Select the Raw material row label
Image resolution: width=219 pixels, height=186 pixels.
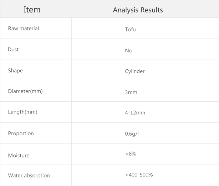coord(24,28)
